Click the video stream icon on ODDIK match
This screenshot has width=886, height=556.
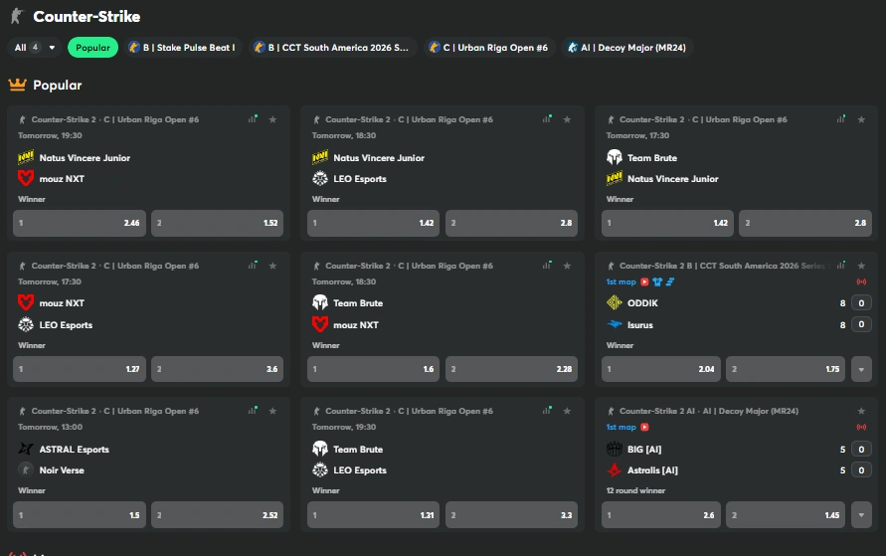pyautogui.click(x=644, y=281)
